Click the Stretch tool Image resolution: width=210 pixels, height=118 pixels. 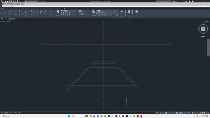21,15
